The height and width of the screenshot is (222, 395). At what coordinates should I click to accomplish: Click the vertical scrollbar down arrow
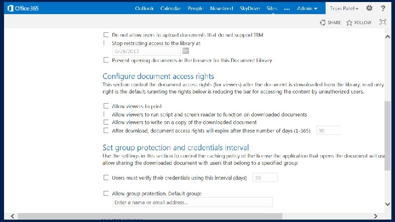(388, 204)
